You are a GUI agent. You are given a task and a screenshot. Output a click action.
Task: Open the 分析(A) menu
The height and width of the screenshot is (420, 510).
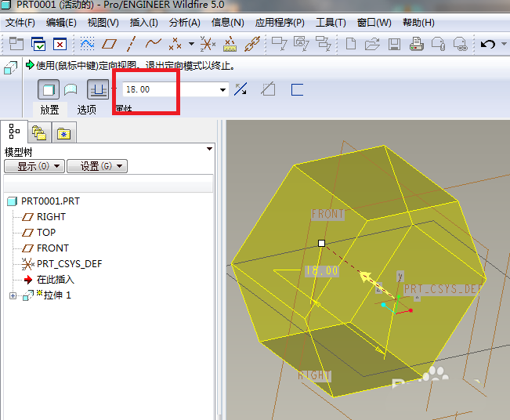pos(184,23)
